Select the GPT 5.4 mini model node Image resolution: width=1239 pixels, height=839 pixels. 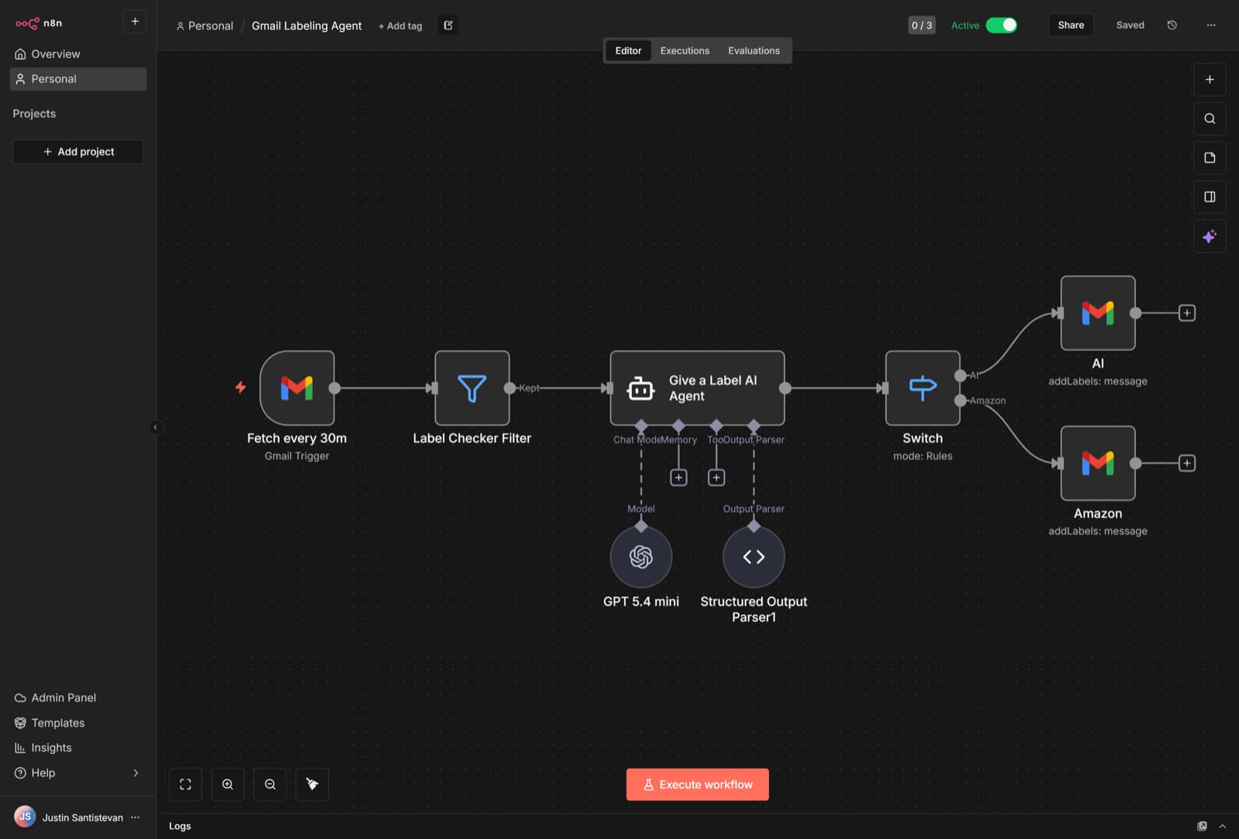641,557
